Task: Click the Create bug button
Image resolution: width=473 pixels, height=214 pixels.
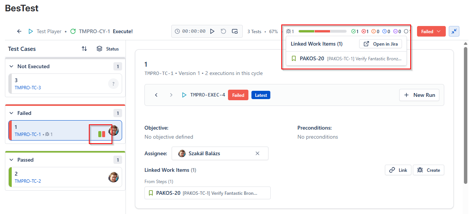Action: [x=428, y=170]
